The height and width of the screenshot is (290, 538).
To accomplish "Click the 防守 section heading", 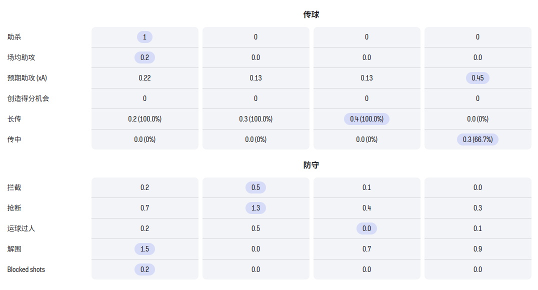I will (311, 165).
